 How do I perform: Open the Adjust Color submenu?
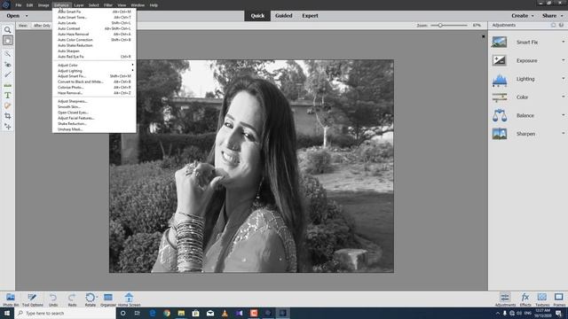(94, 65)
